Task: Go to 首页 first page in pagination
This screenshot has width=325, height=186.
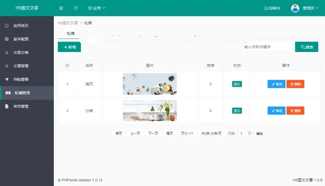Action: (119, 133)
